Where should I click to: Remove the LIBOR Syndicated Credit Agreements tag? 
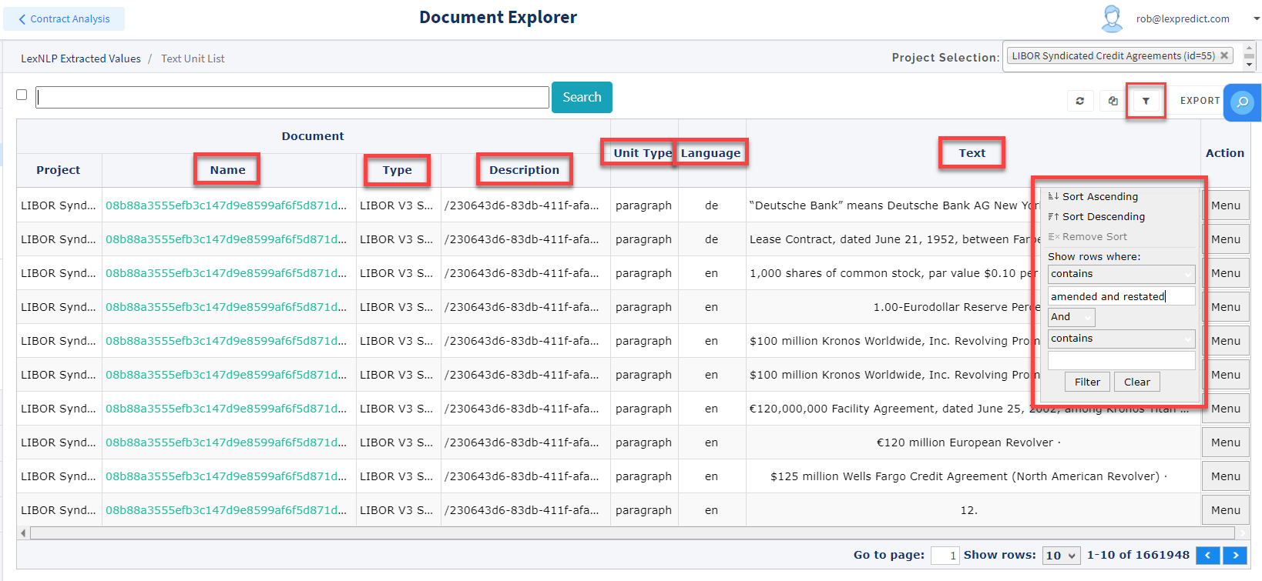[x=1223, y=55]
